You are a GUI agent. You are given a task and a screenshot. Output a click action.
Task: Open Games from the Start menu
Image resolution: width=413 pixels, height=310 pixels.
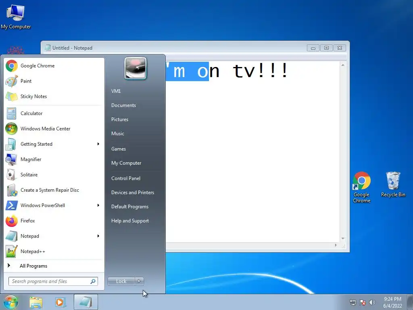click(119, 149)
